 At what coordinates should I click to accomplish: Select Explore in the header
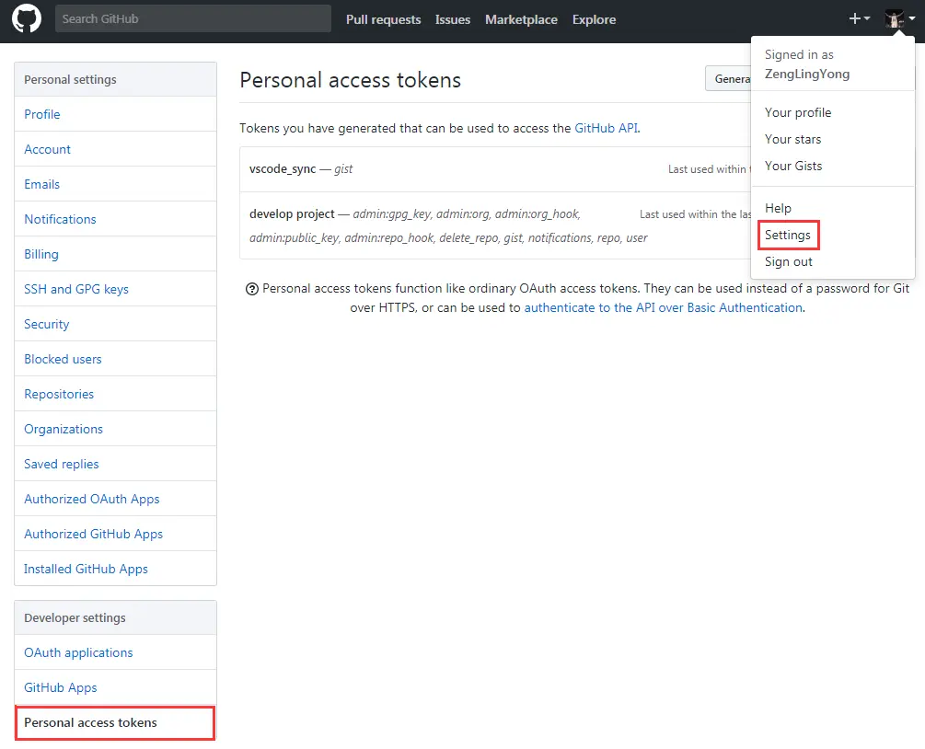click(594, 19)
